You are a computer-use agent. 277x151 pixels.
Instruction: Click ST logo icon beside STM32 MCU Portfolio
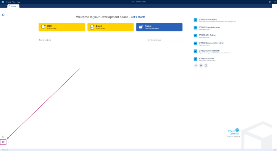coord(195,20)
